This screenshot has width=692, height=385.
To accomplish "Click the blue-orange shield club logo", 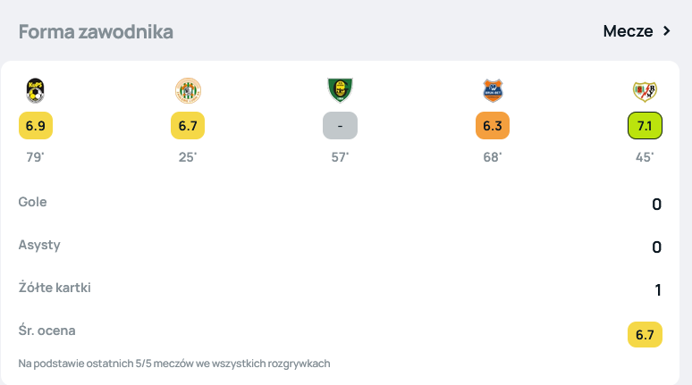I will (492, 90).
